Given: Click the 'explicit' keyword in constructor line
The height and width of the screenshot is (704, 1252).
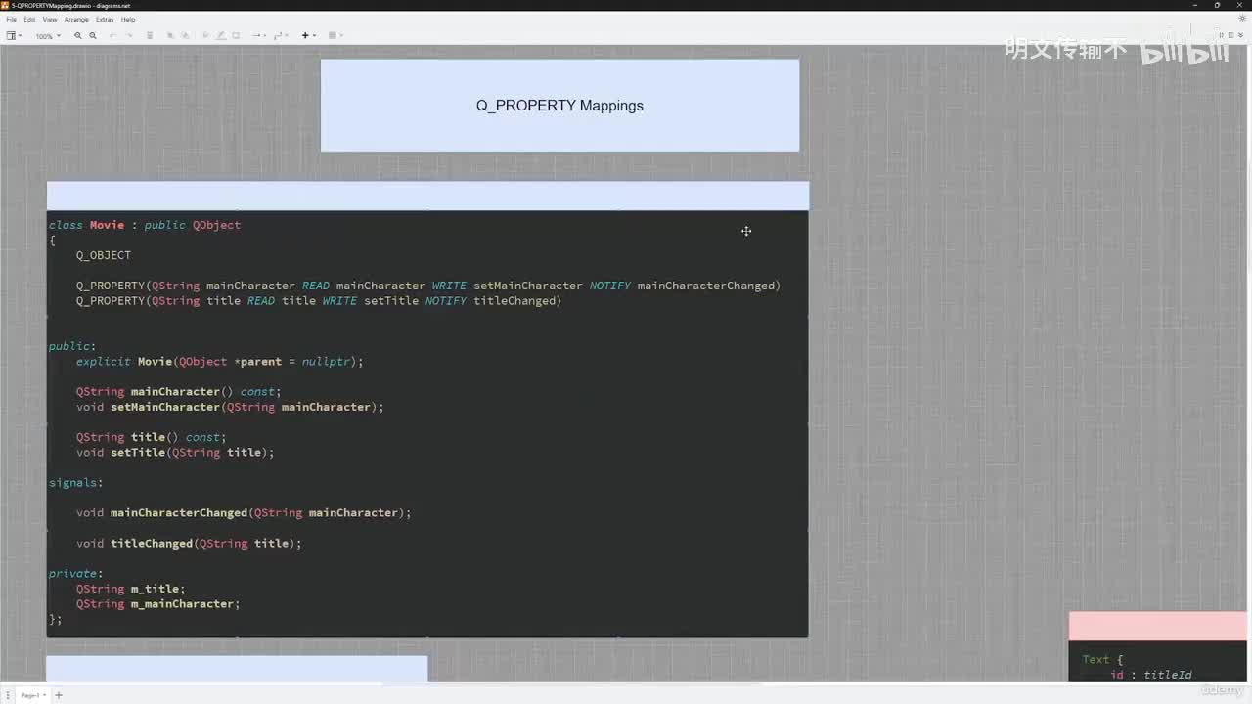Looking at the screenshot, I should (104, 362).
